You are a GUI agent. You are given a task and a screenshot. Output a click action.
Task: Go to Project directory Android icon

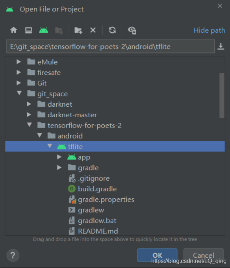tap(44, 30)
